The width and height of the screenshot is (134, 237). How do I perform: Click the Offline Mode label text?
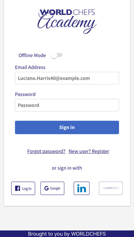tap(32, 55)
